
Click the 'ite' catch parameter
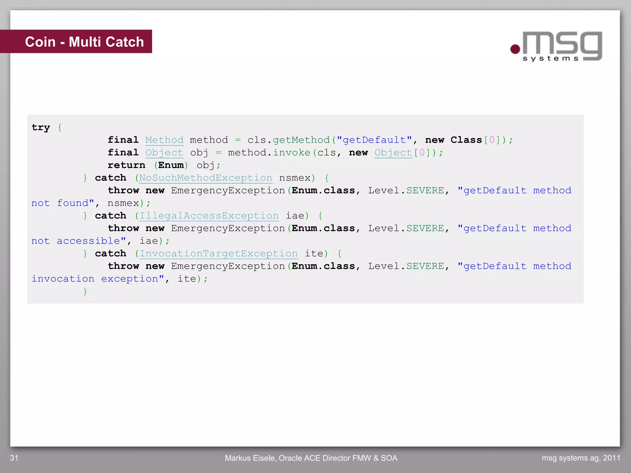[314, 254]
